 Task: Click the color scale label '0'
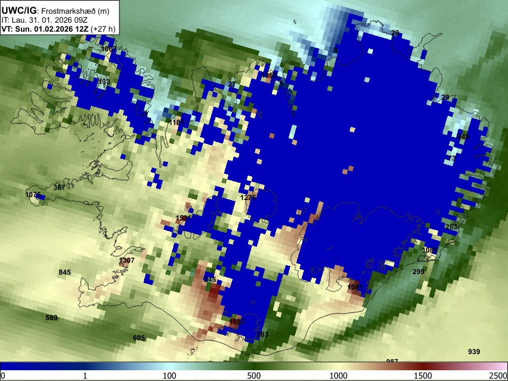[x=3, y=376]
